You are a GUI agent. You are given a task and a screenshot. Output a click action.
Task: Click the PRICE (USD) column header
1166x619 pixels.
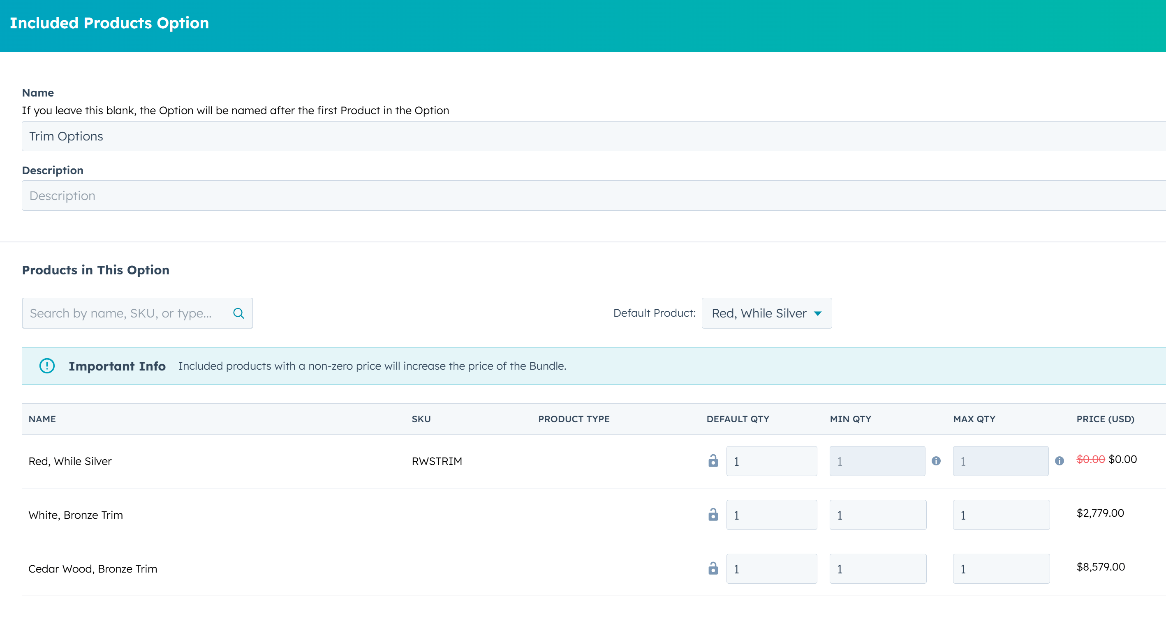pos(1105,419)
